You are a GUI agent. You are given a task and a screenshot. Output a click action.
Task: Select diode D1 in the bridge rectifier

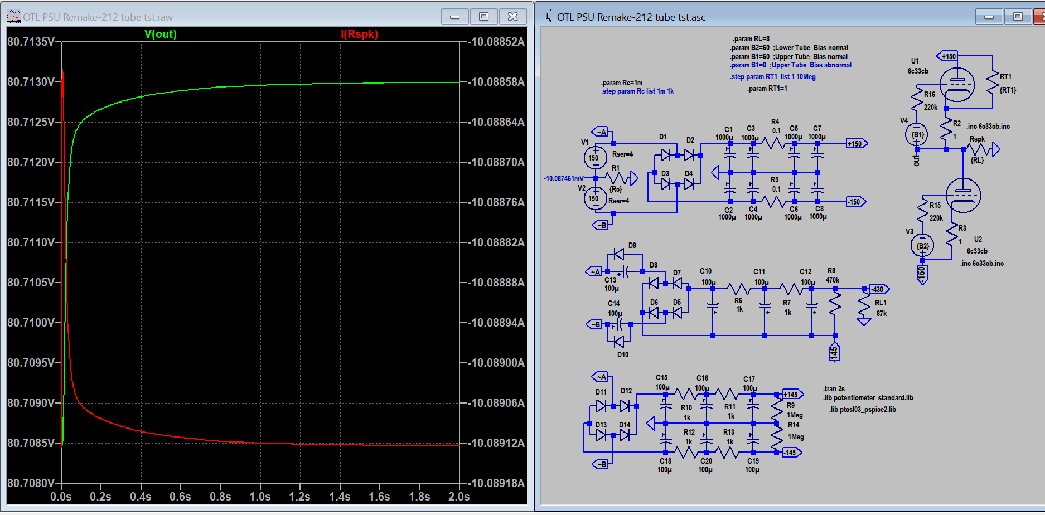pyautogui.click(x=666, y=155)
